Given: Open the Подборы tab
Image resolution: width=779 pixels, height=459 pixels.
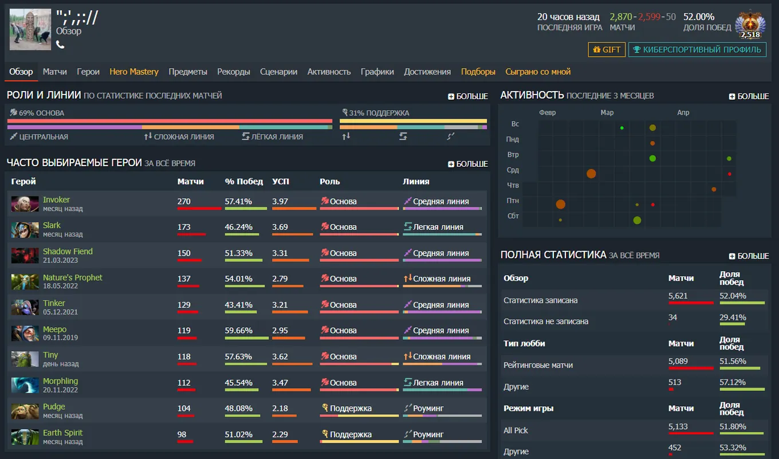Looking at the screenshot, I should point(478,72).
